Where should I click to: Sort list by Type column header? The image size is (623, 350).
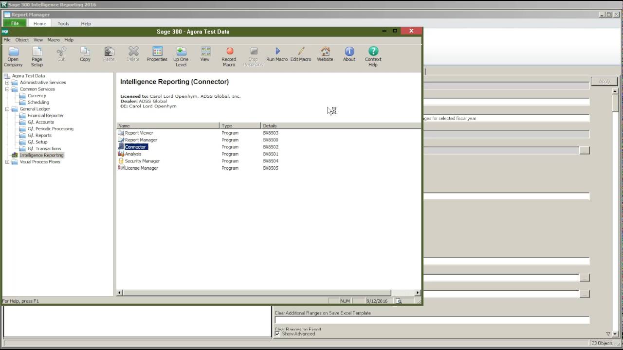pyautogui.click(x=240, y=126)
